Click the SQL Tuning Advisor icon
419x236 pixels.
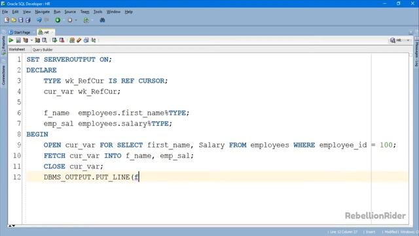(45, 40)
